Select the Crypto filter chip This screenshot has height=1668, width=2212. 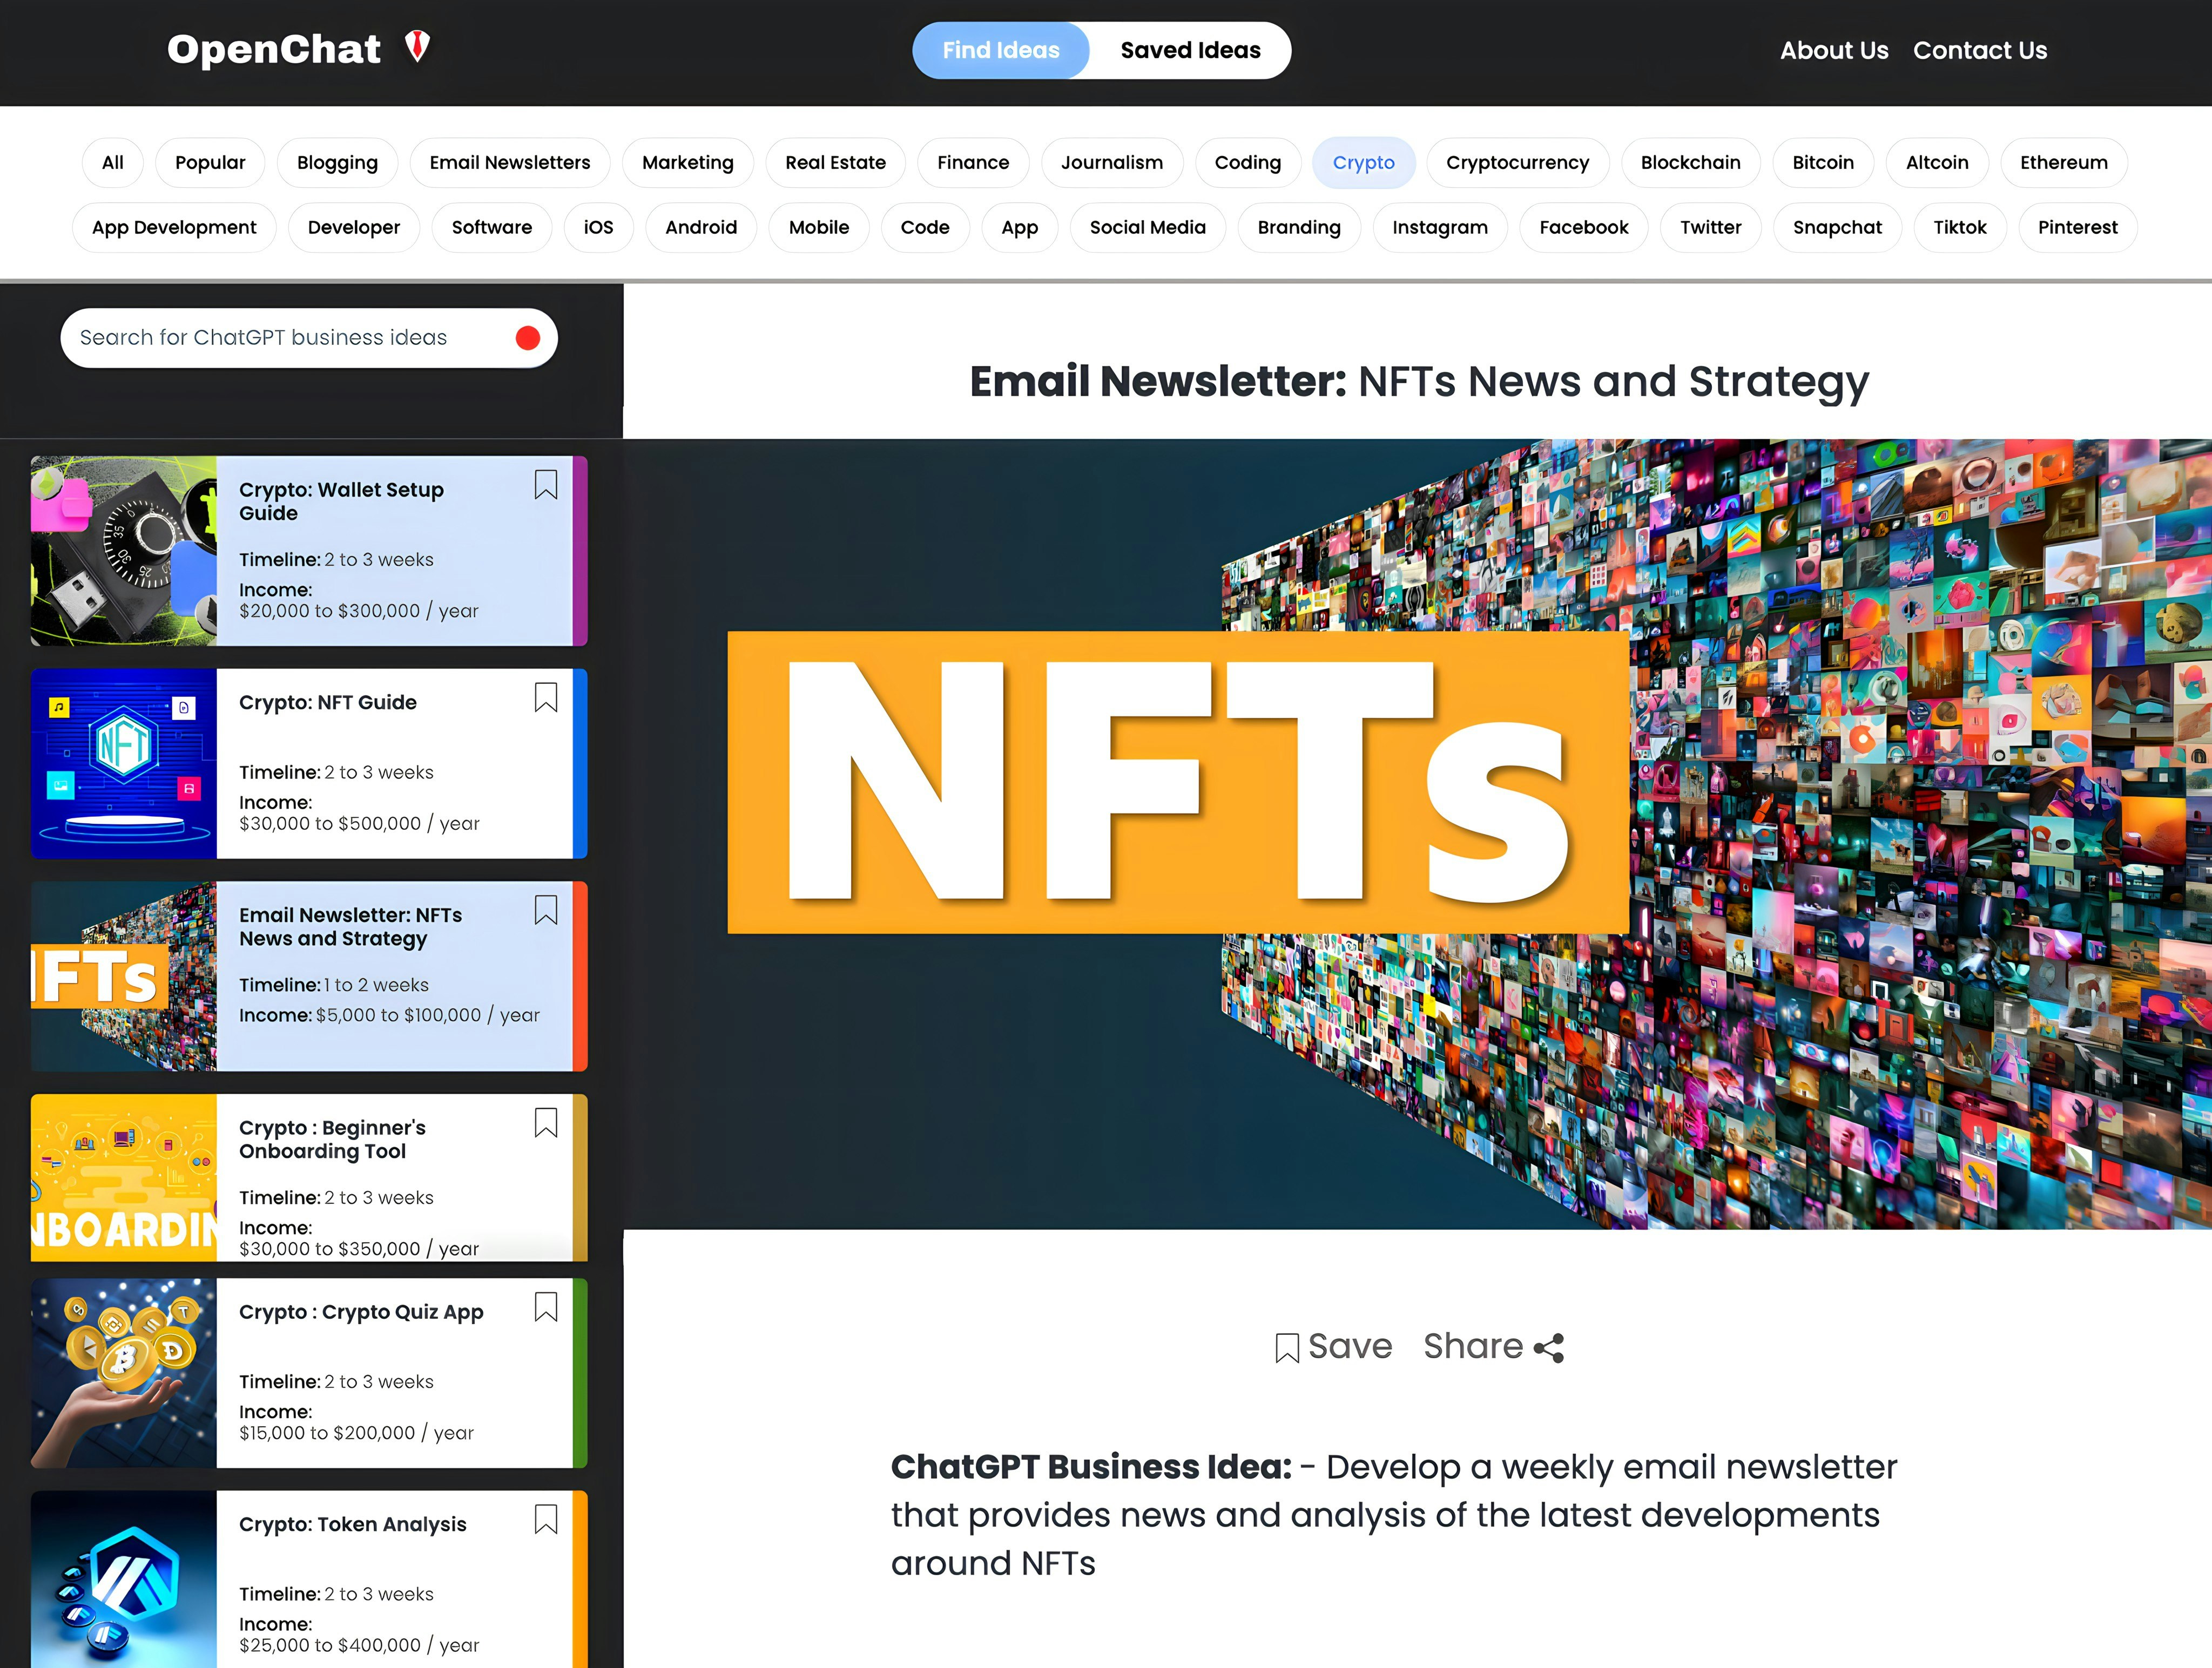coord(1363,163)
